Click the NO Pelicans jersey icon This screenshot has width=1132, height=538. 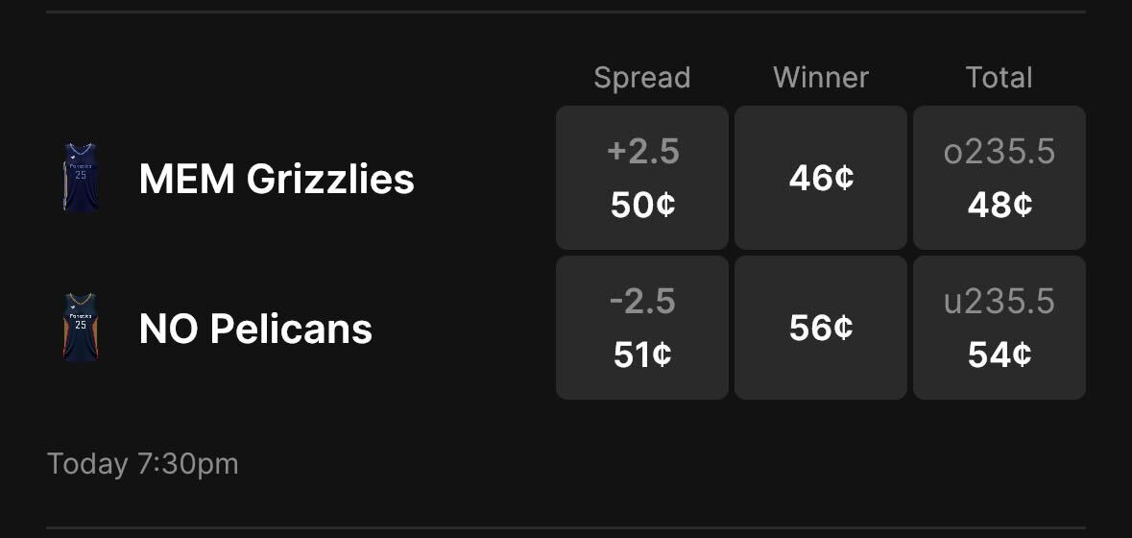pyautogui.click(x=81, y=328)
